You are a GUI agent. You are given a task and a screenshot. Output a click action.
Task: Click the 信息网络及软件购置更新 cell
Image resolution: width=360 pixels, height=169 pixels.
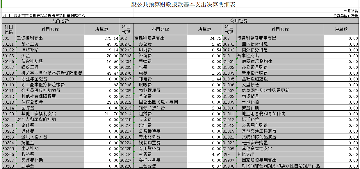[280, 90]
